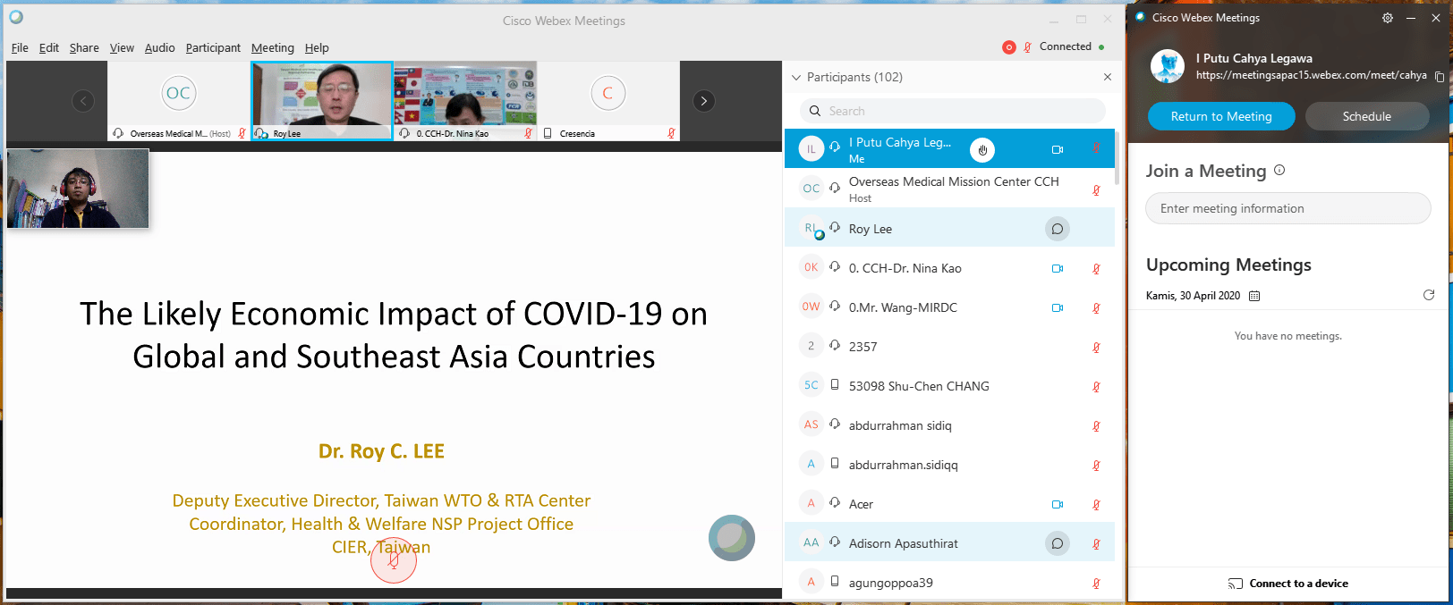Open settings gear in Webex side window
This screenshot has width=1453, height=605.
pos(1387,18)
